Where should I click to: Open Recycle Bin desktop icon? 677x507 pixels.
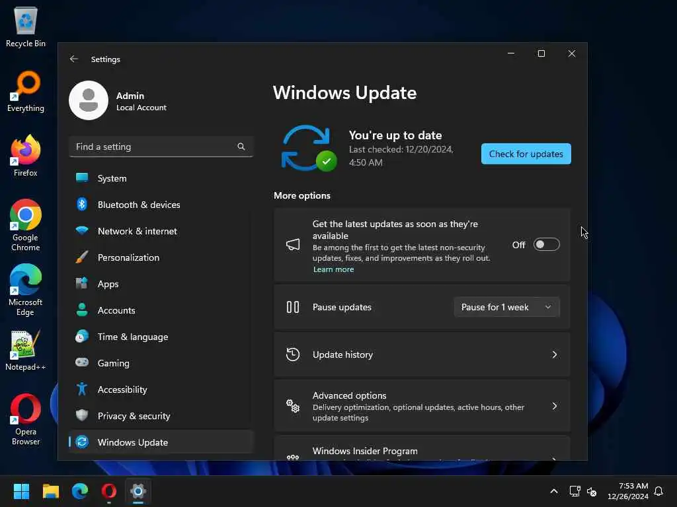coord(26,26)
